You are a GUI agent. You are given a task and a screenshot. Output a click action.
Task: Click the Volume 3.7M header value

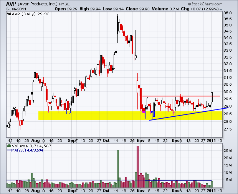[165, 9]
